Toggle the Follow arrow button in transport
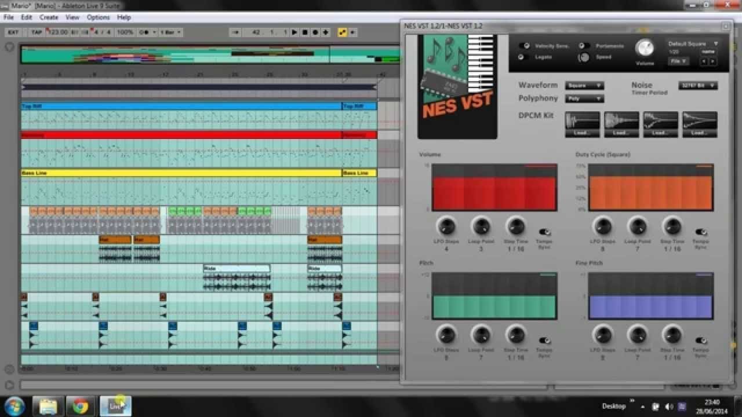The image size is (742, 417). pos(235,32)
